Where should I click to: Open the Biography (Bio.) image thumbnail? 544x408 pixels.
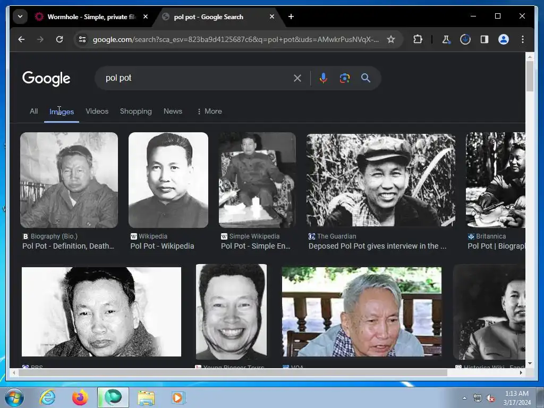click(x=69, y=180)
